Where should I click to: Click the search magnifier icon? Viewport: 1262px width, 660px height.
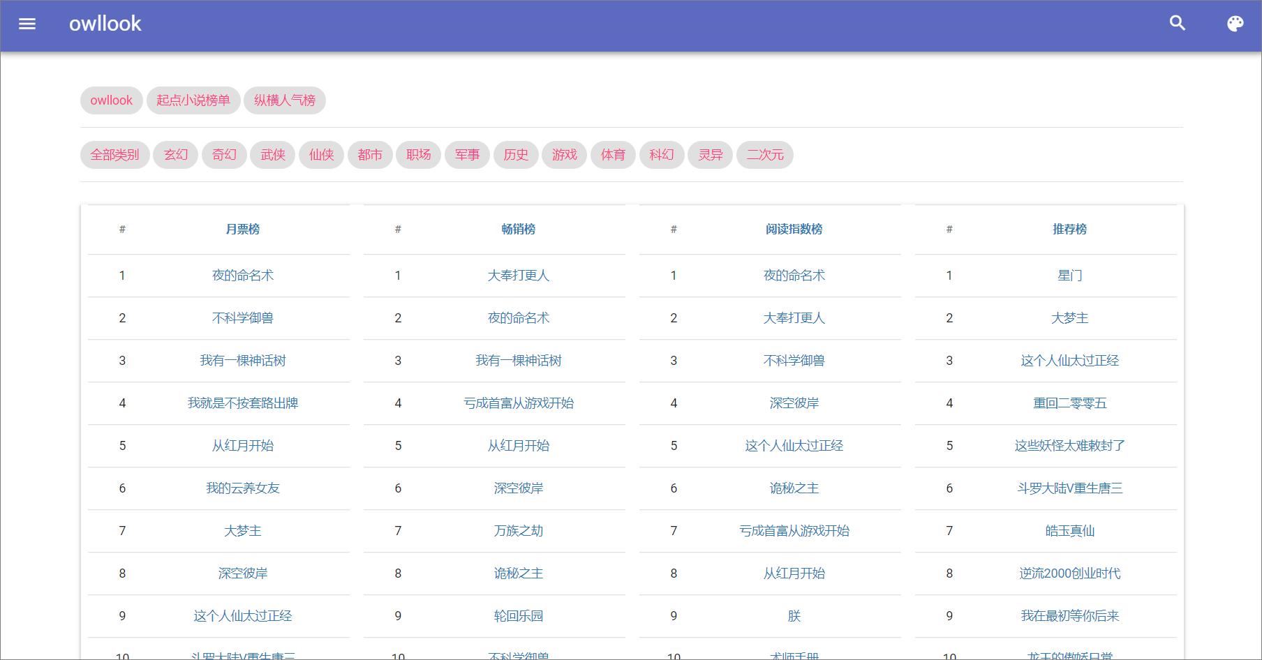[1178, 23]
